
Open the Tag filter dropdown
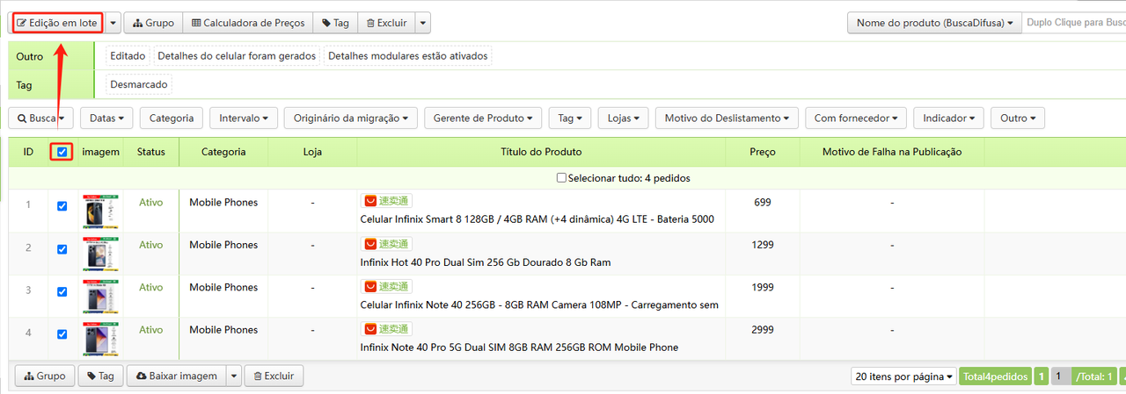tap(570, 118)
